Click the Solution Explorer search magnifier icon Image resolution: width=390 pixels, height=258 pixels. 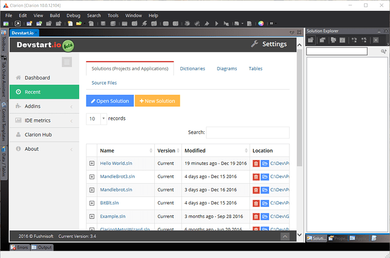coord(383,51)
